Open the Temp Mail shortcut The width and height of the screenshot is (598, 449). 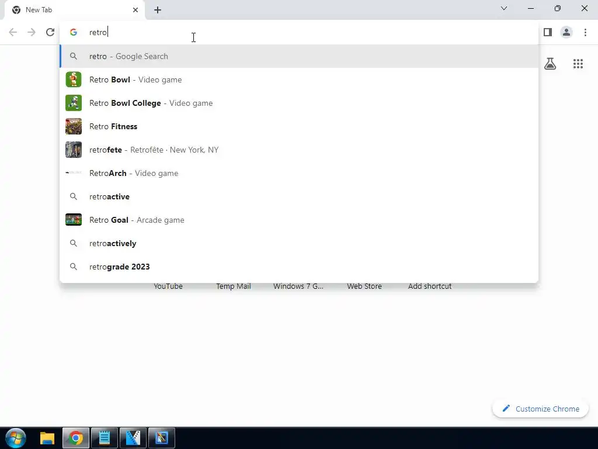pyautogui.click(x=234, y=286)
